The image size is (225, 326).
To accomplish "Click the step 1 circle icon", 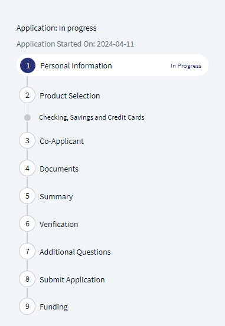I will [x=28, y=65].
